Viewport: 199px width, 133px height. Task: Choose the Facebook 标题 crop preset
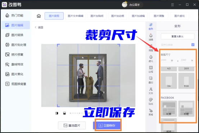pyautogui.click(x=186, y=109)
